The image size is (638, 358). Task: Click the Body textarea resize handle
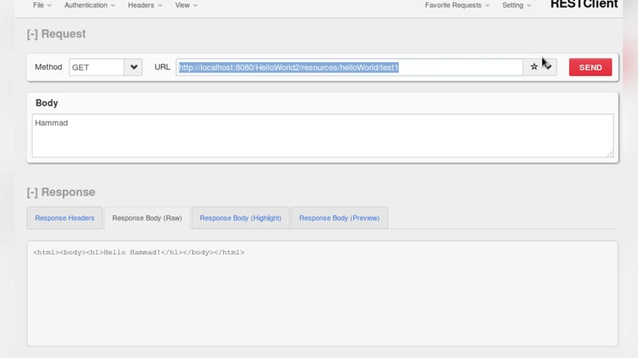(x=610, y=154)
